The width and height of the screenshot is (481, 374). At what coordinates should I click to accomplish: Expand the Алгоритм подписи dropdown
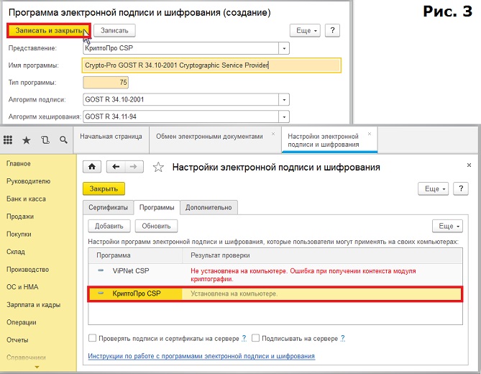[x=284, y=100]
